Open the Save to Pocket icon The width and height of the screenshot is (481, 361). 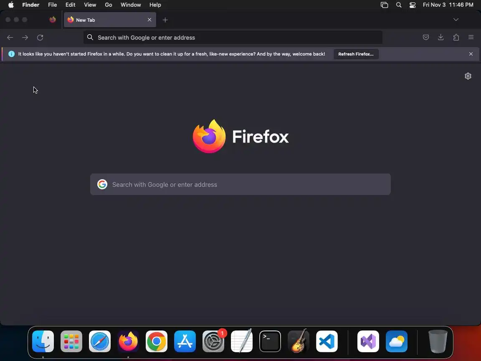pos(426,38)
